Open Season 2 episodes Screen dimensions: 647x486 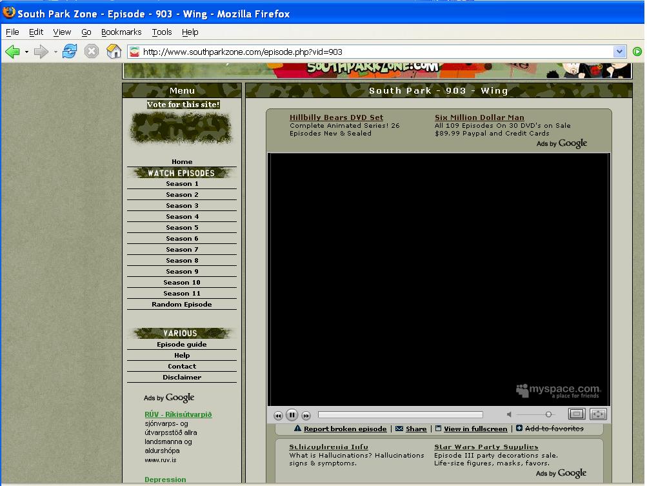(182, 194)
